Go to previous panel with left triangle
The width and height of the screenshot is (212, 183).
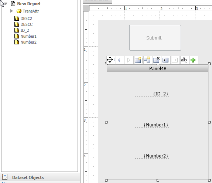coord(119,60)
